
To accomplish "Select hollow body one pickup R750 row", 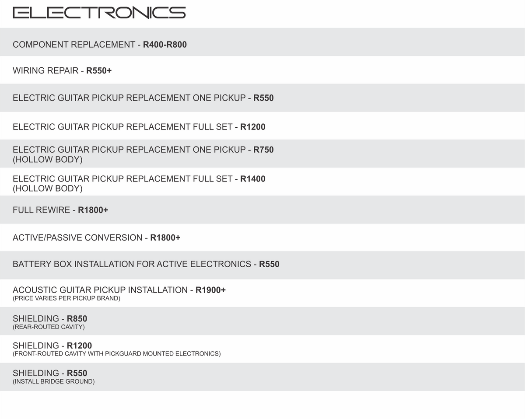I will pos(262,154).
